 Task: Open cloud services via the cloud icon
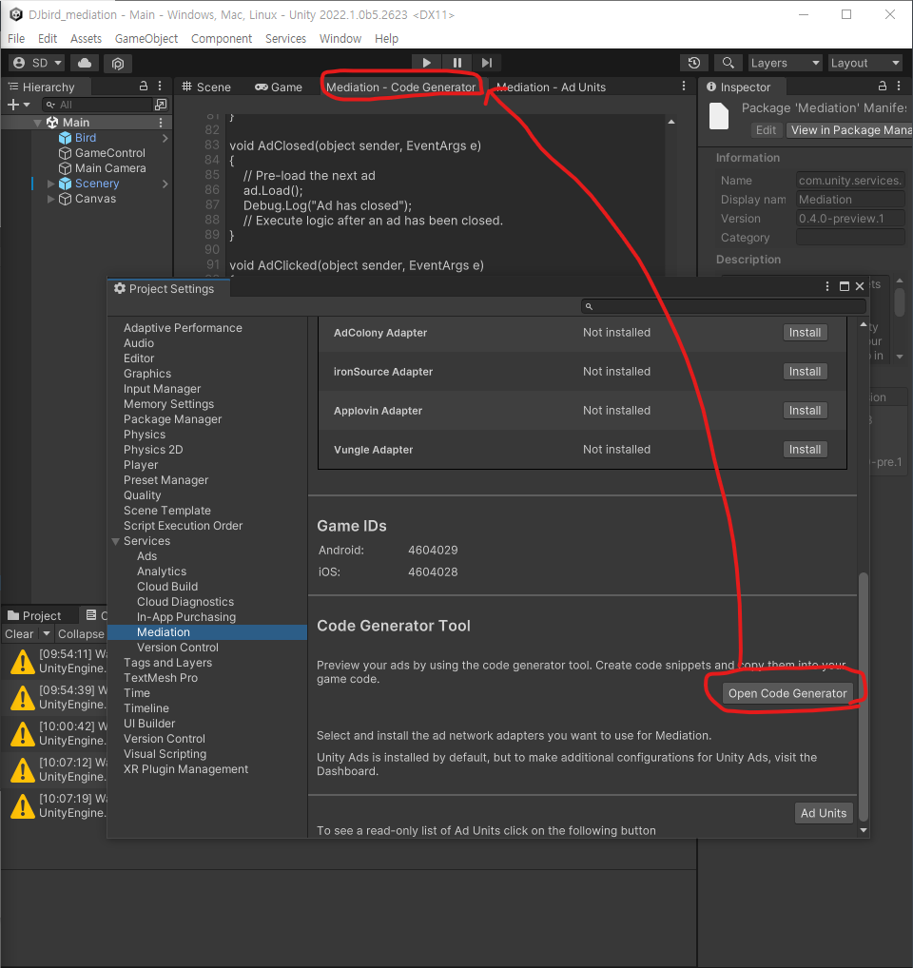85,63
